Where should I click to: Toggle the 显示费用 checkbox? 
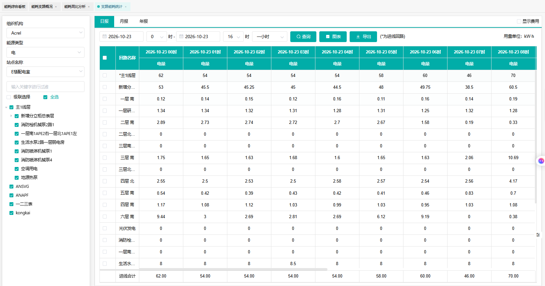click(x=519, y=21)
